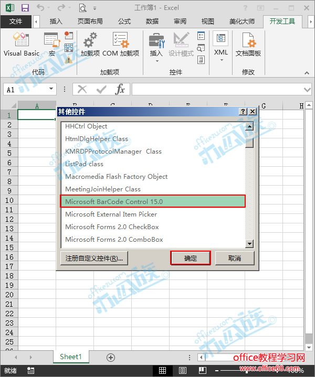Image resolution: width=315 pixels, height=377 pixels.
Task: Save the workbook via quick access
Action: coord(25,8)
